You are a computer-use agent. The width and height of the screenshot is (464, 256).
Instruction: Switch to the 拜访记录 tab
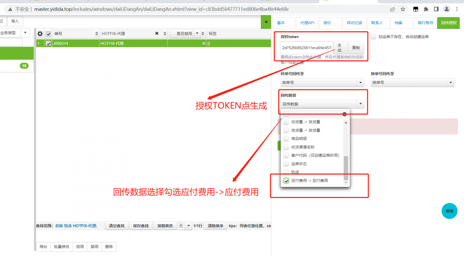coord(354,23)
